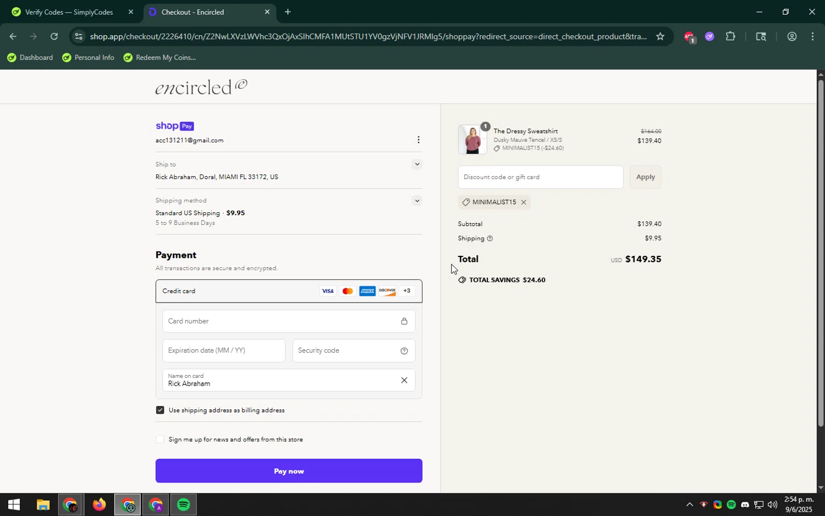Open a new browser tab
The image size is (825, 516).
[288, 12]
